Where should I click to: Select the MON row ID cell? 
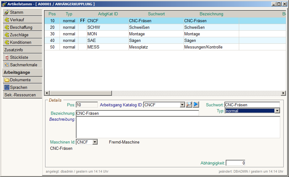click(x=108, y=34)
